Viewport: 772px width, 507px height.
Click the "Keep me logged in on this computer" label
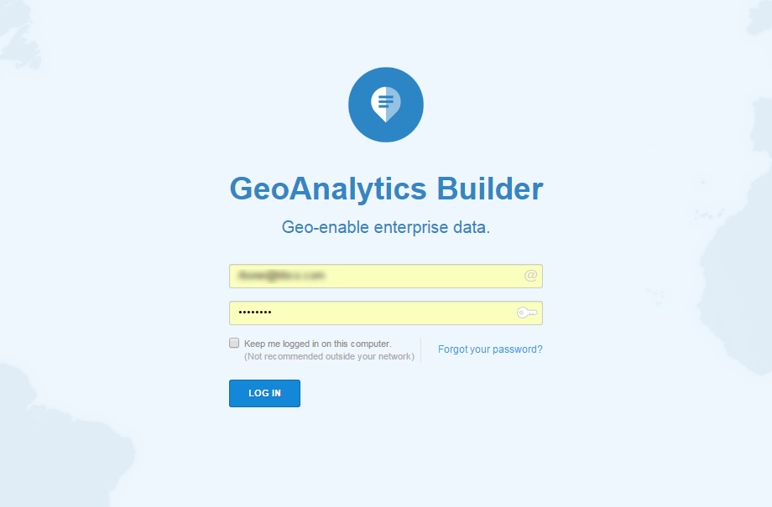coord(317,344)
